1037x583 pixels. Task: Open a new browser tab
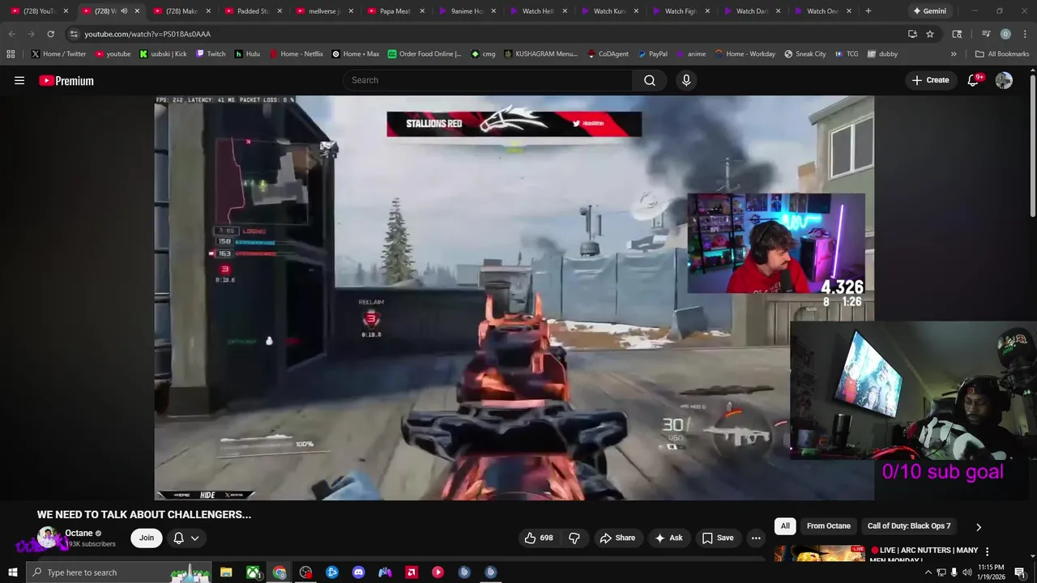(x=868, y=11)
